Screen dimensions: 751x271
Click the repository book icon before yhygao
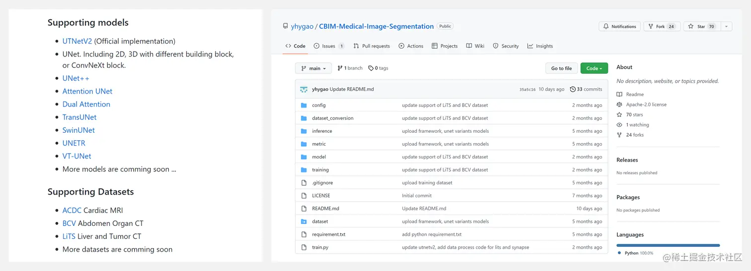pos(285,26)
